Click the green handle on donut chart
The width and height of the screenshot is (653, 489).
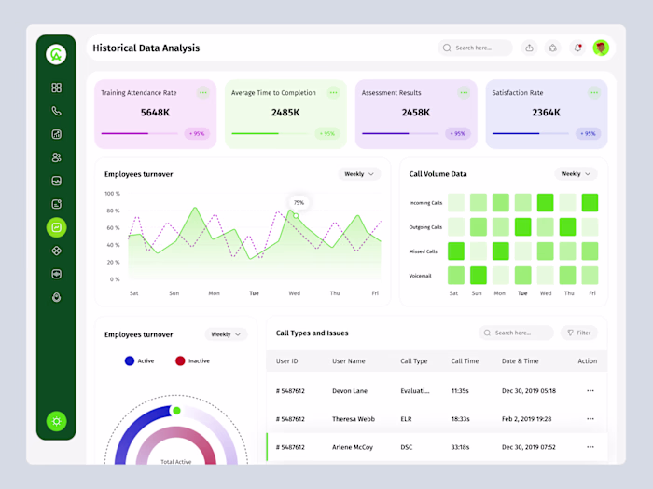[176, 411]
